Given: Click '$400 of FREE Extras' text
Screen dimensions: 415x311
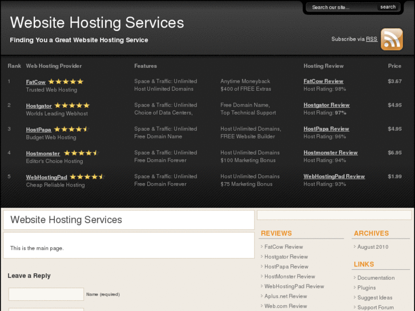Looking at the screenshot, I should [x=246, y=89].
